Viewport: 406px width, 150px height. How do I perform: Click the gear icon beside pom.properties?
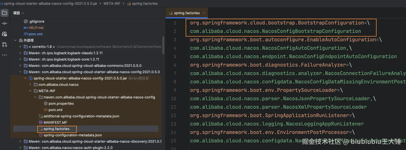(x=45, y=103)
